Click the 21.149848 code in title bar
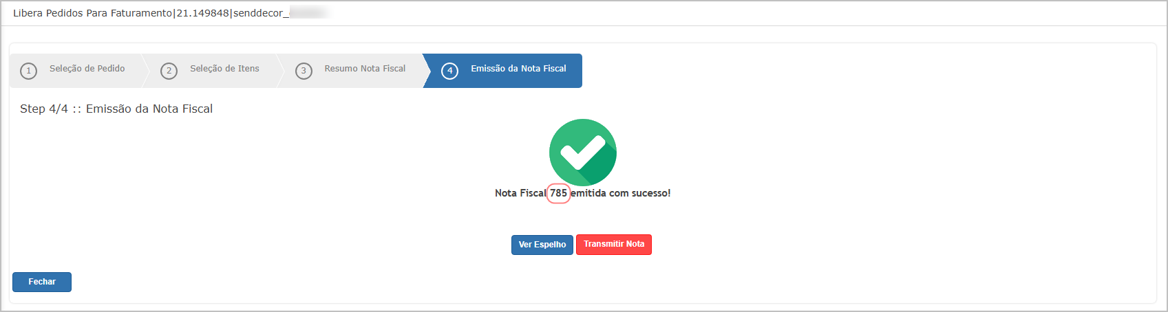This screenshot has width=1168, height=312. pos(202,13)
